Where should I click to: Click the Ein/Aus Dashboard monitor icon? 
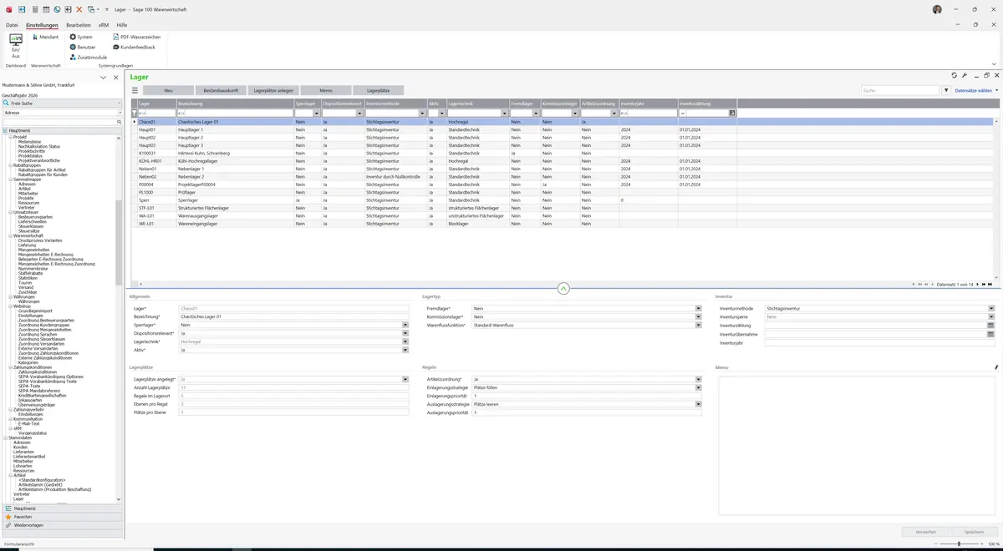(x=15, y=40)
